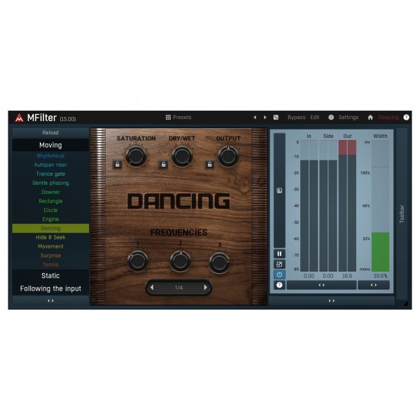Collapse the Moving preset category
This screenshot has width=420, height=420.
click(50, 145)
